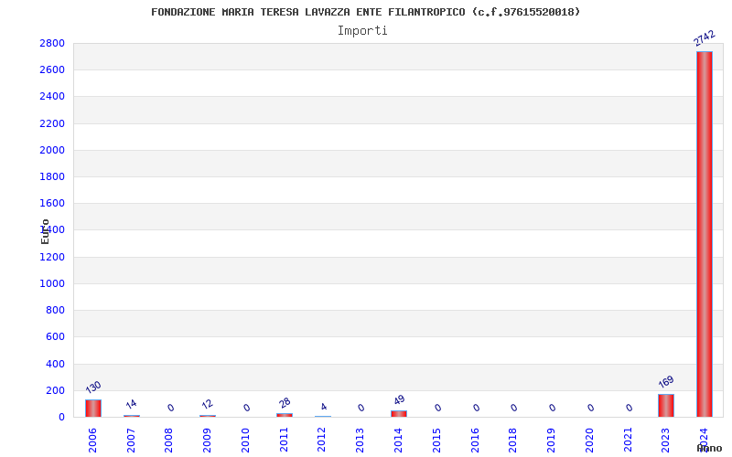Click the small red bar for 2014
Image resolution: width=732 pixels, height=457 pixels.
click(x=399, y=414)
